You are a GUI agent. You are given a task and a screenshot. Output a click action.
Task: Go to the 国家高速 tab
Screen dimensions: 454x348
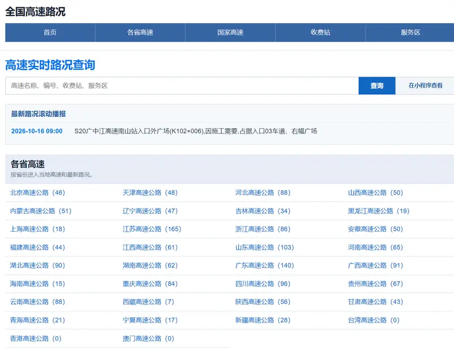tap(230, 32)
